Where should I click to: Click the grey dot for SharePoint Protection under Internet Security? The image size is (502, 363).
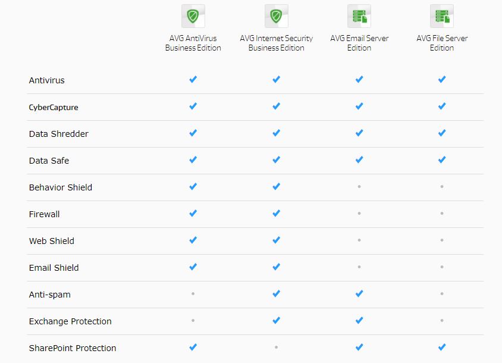click(x=277, y=348)
